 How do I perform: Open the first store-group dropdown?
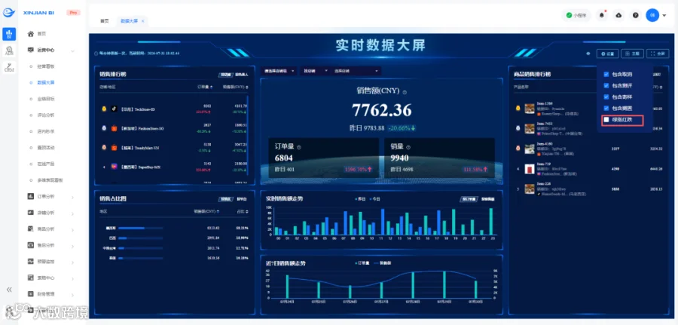point(279,71)
